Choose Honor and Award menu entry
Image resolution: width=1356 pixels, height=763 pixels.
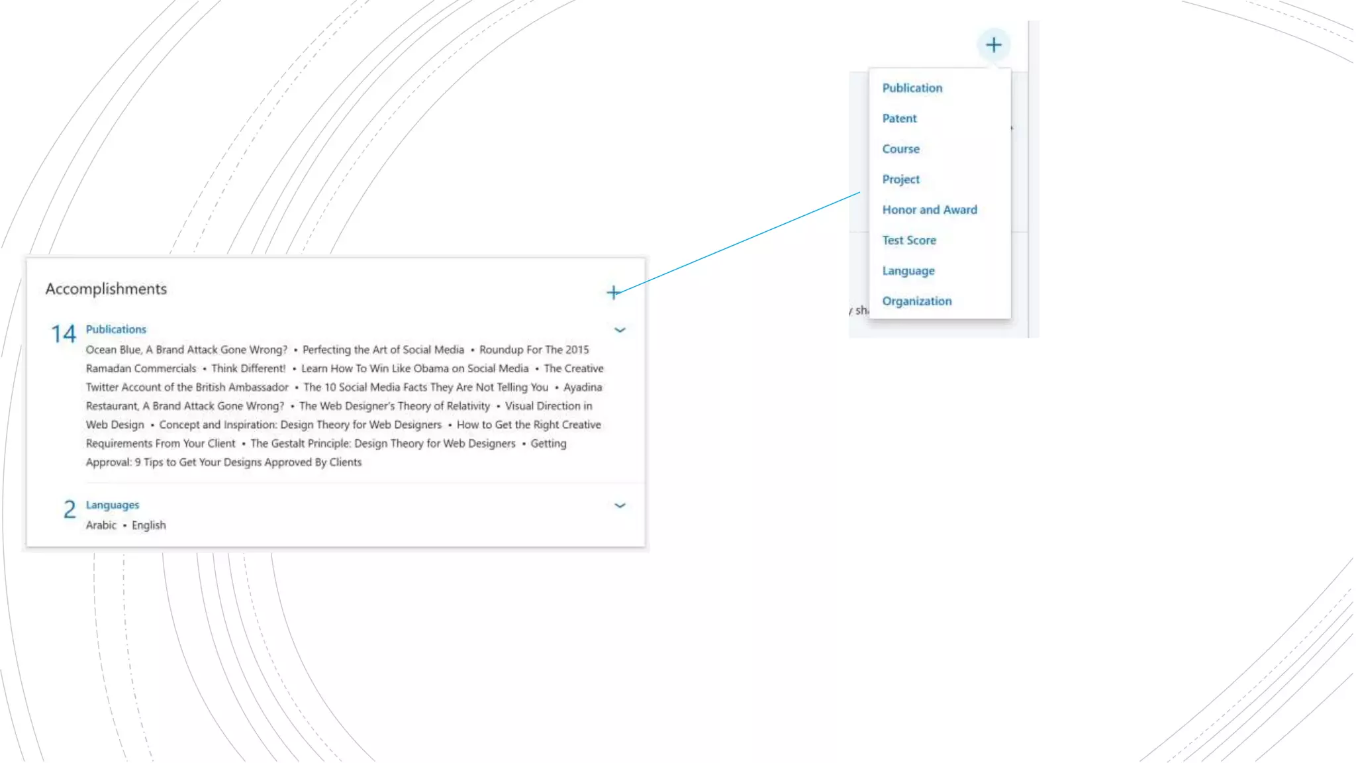click(929, 210)
